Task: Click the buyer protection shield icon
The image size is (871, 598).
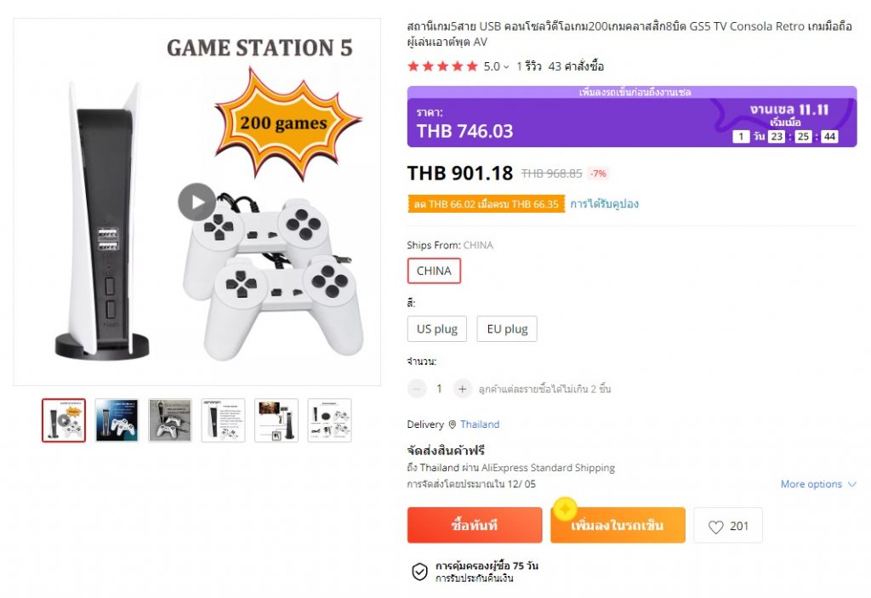Action: click(419, 572)
